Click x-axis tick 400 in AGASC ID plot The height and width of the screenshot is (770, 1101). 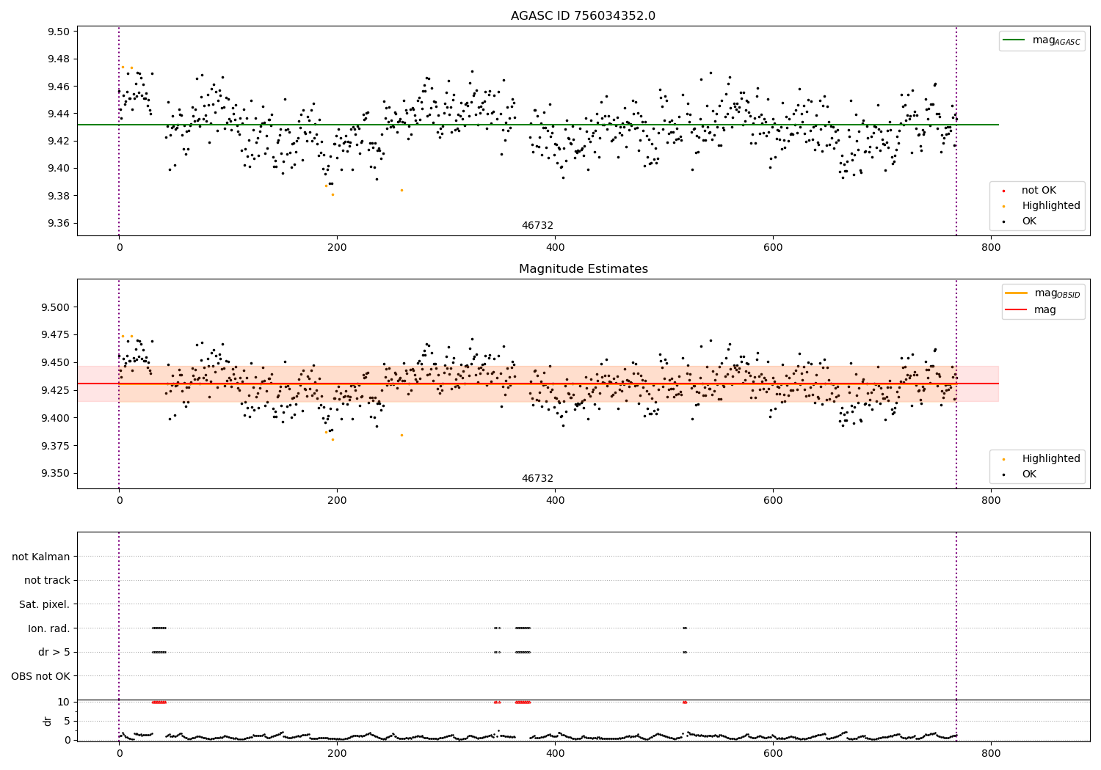555,248
